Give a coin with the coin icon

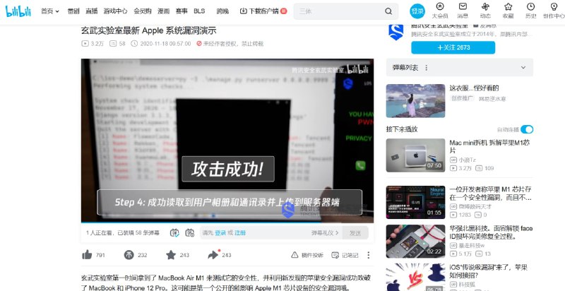129,255
